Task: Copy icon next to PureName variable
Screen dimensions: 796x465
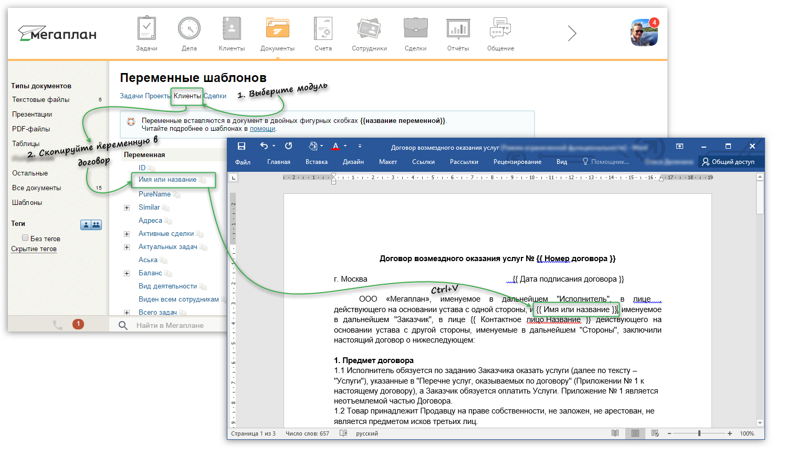Action: pyautogui.click(x=176, y=194)
